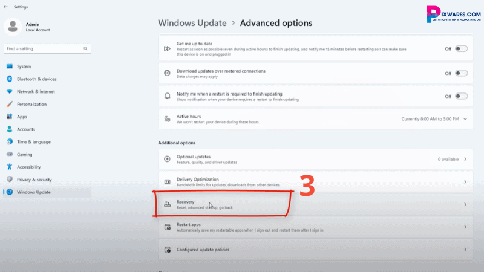Screen dimensions: 484x272
Task: Click the Admin profile avatar picture
Action: click(13, 27)
